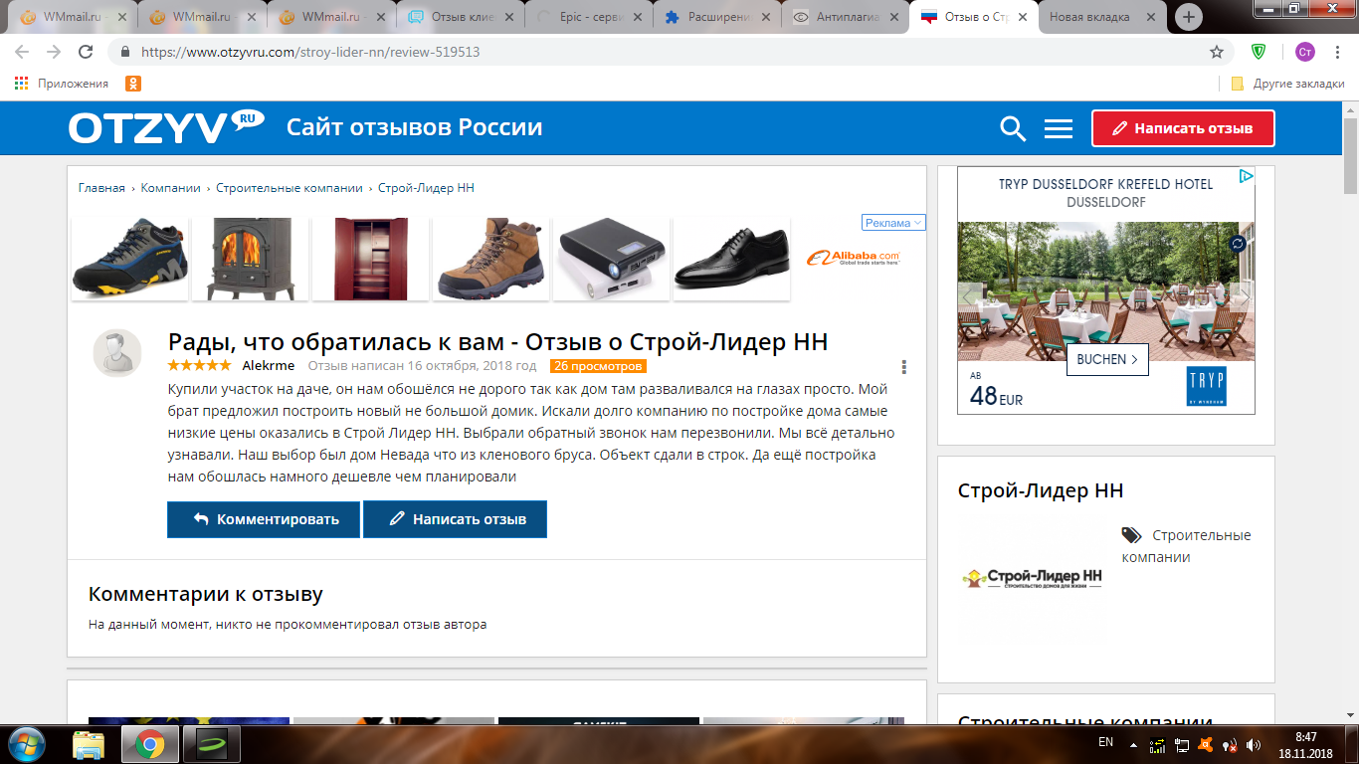Reload the page with the refresh icon
Viewport: 1359px width, 764px height.
pos(86,52)
